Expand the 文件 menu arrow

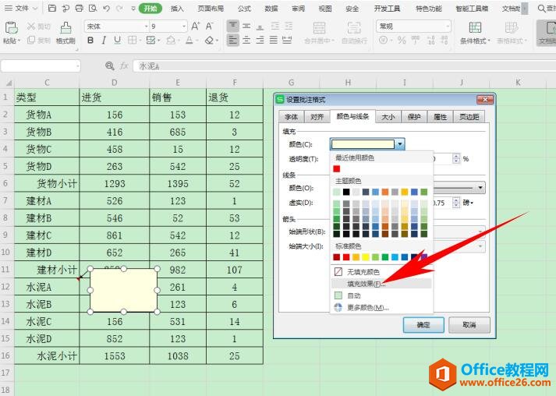35,8
